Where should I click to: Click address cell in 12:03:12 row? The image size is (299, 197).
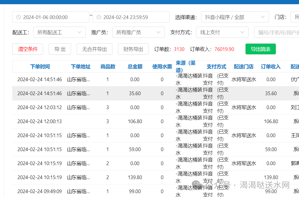78,107
